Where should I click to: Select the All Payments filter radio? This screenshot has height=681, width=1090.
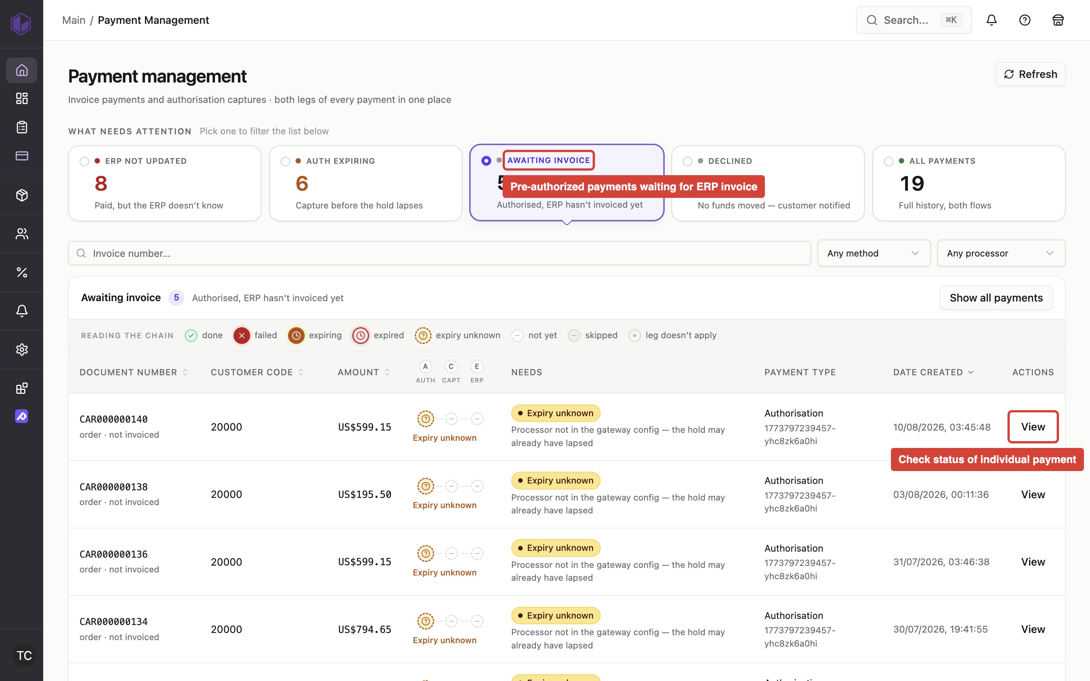pos(888,161)
